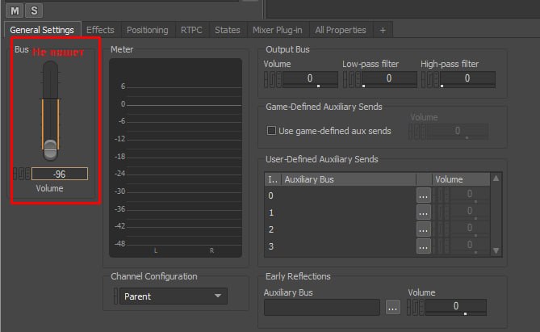Image resolution: width=540 pixels, height=332 pixels.
Task: Toggle the M (mute) button
Action: pos(16,10)
